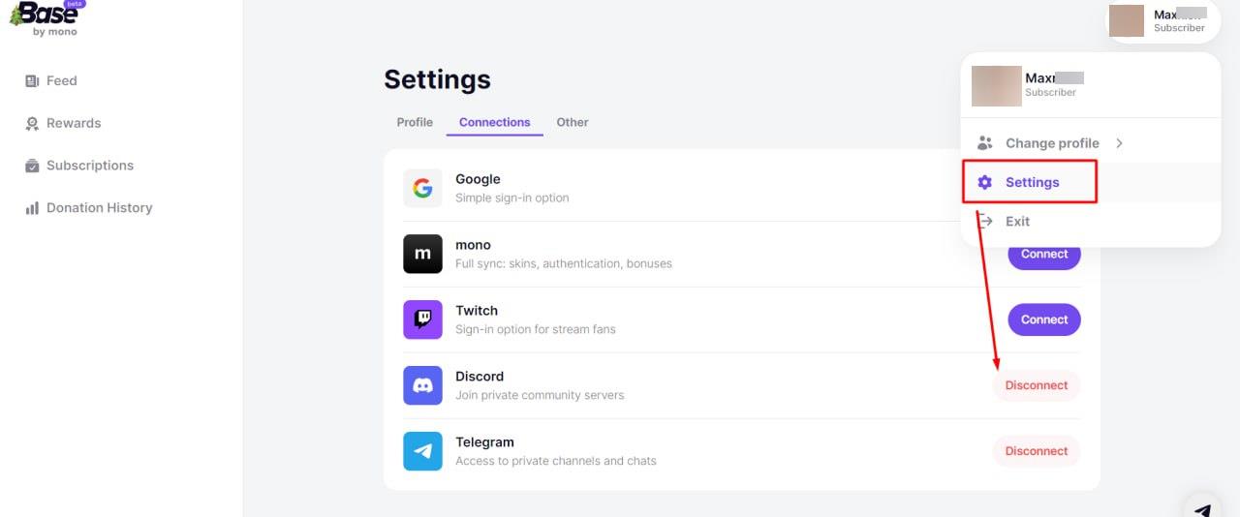
Task: Disconnect the Telegram account
Action: (1036, 451)
